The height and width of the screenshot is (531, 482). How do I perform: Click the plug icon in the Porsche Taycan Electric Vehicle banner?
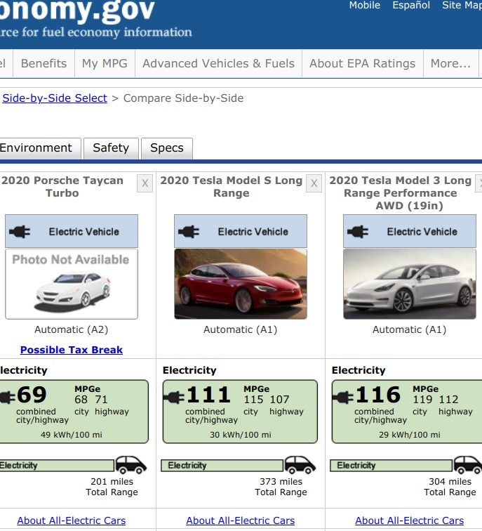coord(20,232)
